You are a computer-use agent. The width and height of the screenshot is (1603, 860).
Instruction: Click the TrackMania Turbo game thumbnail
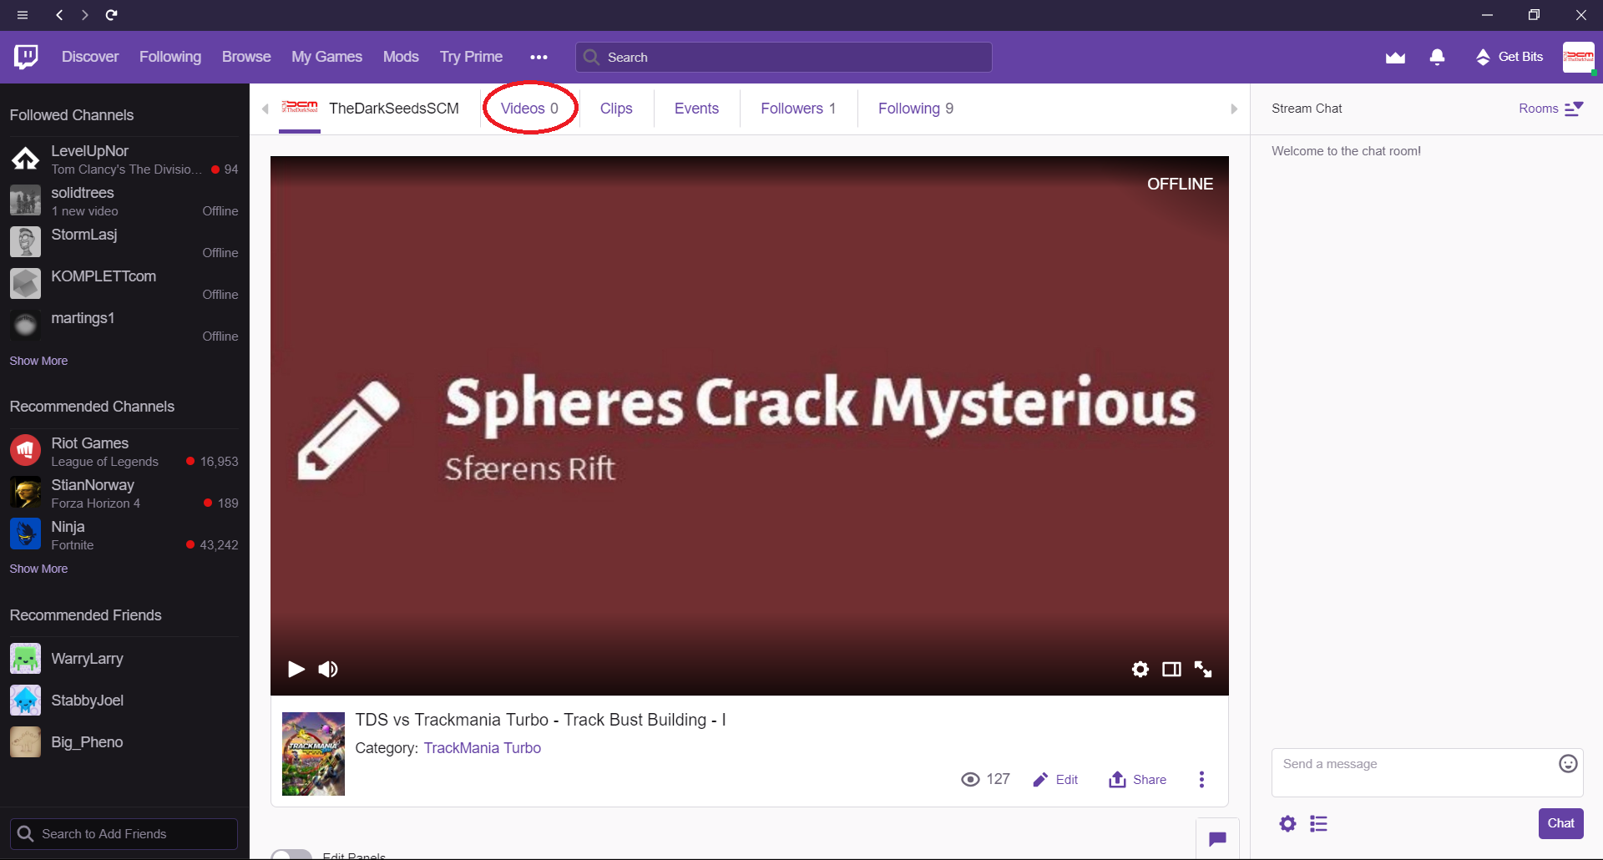(313, 754)
